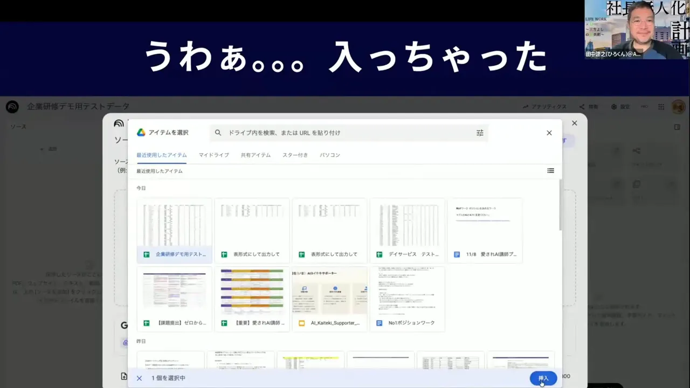Click the Google Drive logo in the picker header
The image size is (690, 388).
[x=141, y=133]
